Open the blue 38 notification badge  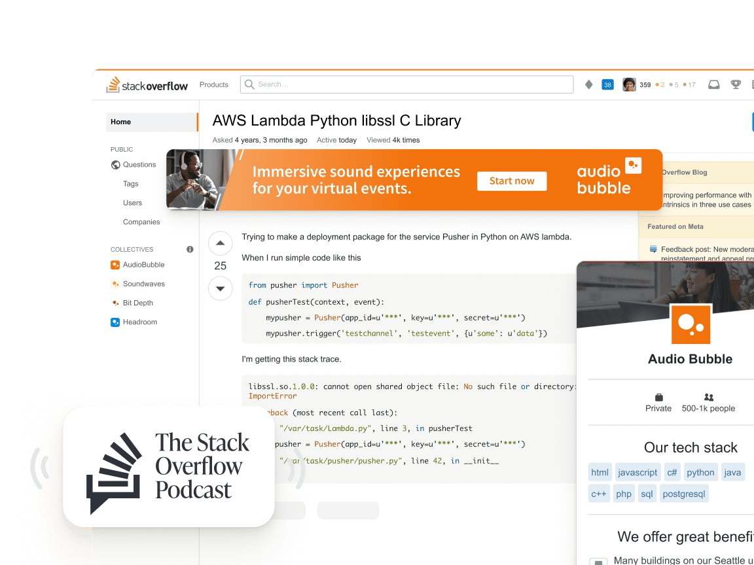pyautogui.click(x=607, y=85)
